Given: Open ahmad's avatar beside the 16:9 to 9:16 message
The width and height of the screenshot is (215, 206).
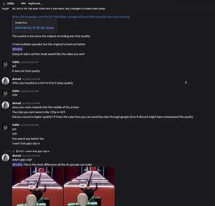Looking at the screenshot, I should point(5,81).
